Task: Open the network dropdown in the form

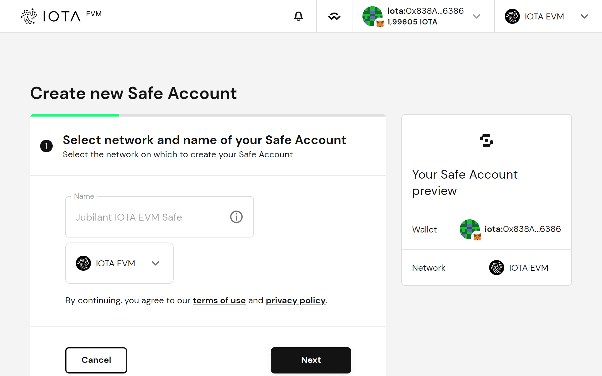Action: click(156, 263)
